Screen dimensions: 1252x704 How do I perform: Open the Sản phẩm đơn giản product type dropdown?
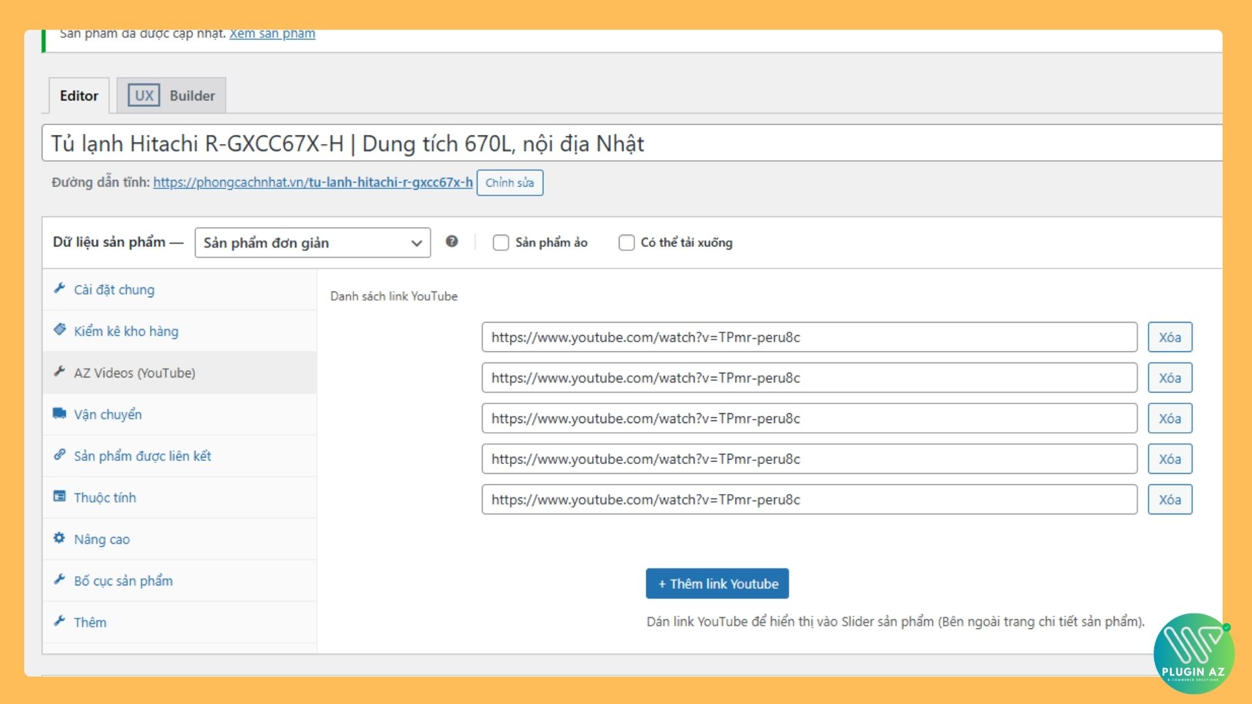[312, 242]
